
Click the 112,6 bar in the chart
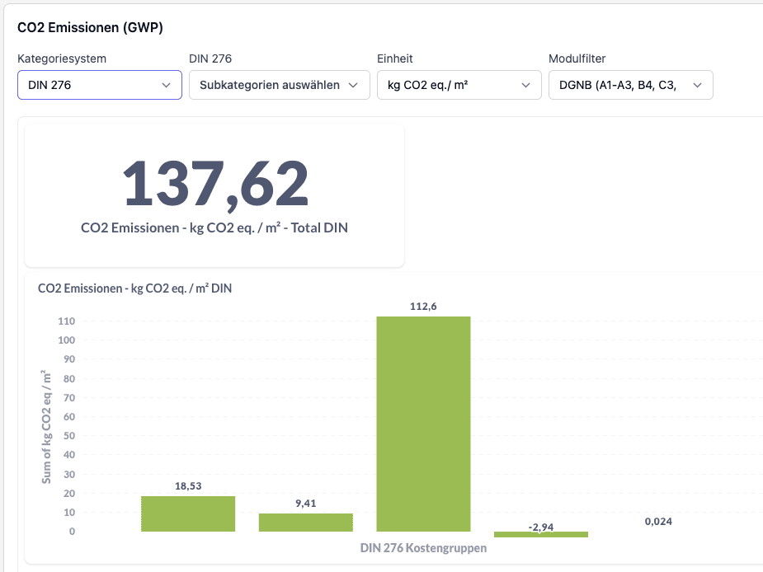pos(423,424)
